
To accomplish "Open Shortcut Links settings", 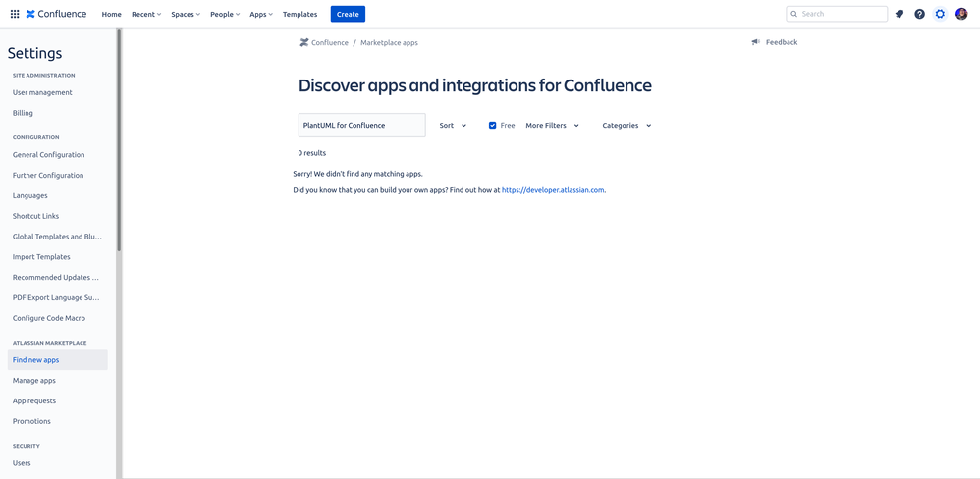I will 36,216.
